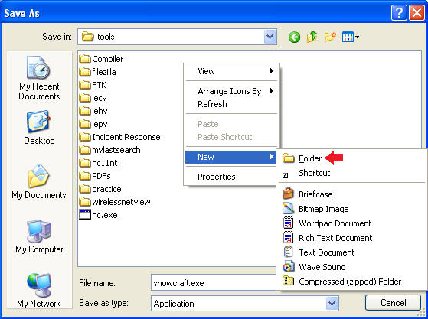Go up one folder level

[x=312, y=37]
